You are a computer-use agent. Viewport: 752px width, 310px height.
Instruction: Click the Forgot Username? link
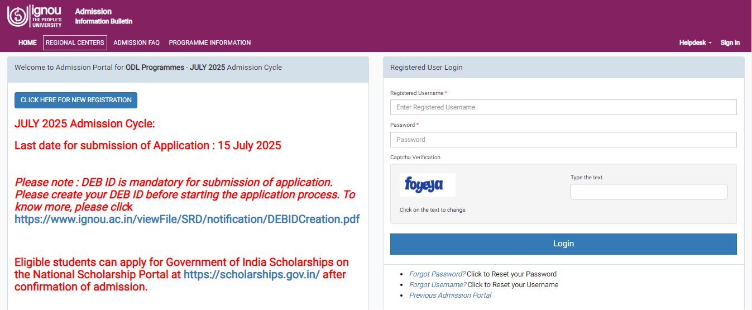click(438, 285)
